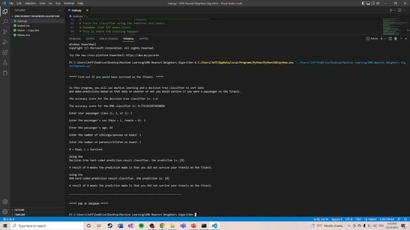The width and height of the screenshot is (410, 230).
Task: Open the Run menu
Action: click(58, 3)
